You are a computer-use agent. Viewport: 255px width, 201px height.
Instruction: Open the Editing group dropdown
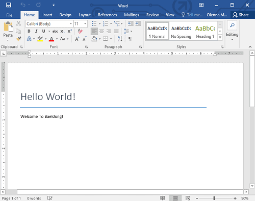click(x=232, y=40)
